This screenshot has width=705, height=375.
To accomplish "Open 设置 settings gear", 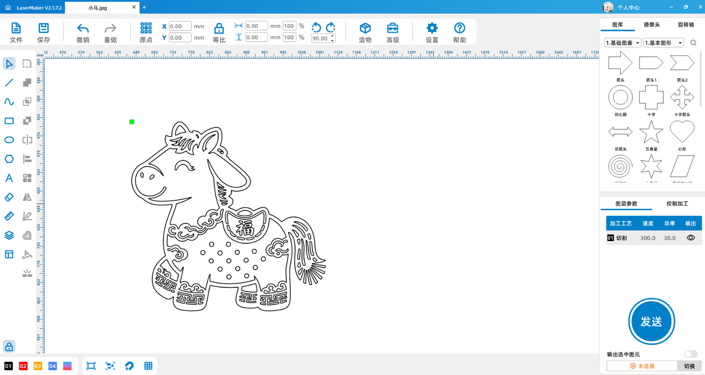I will coord(432,29).
